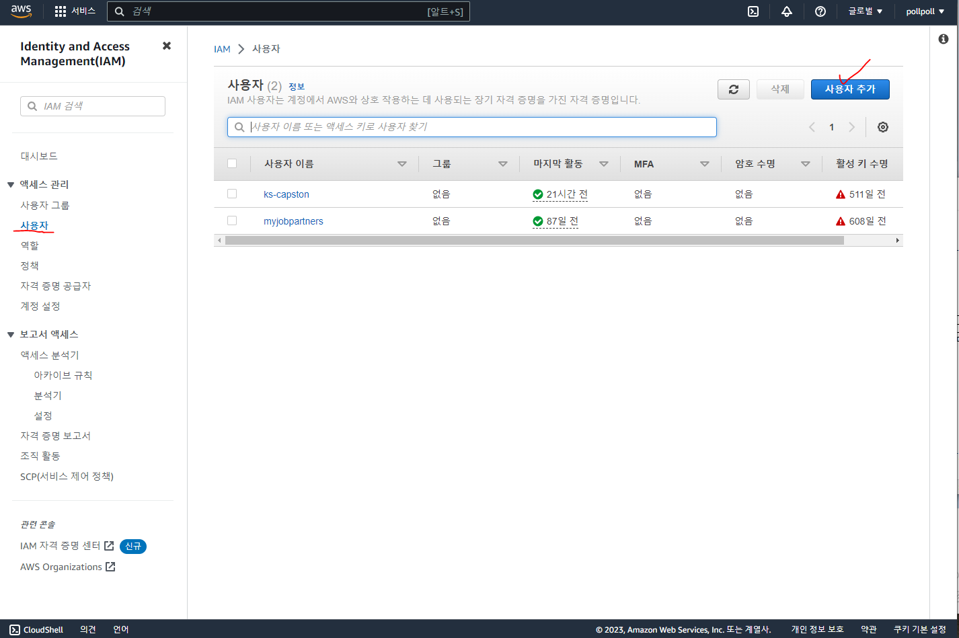This screenshot has height=638, width=959.
Task: Sort by 마지막 활동 column arrow
Action: click(604, 164)
